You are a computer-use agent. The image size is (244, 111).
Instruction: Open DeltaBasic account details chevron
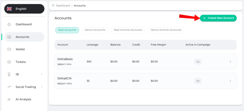click(230, 62)
